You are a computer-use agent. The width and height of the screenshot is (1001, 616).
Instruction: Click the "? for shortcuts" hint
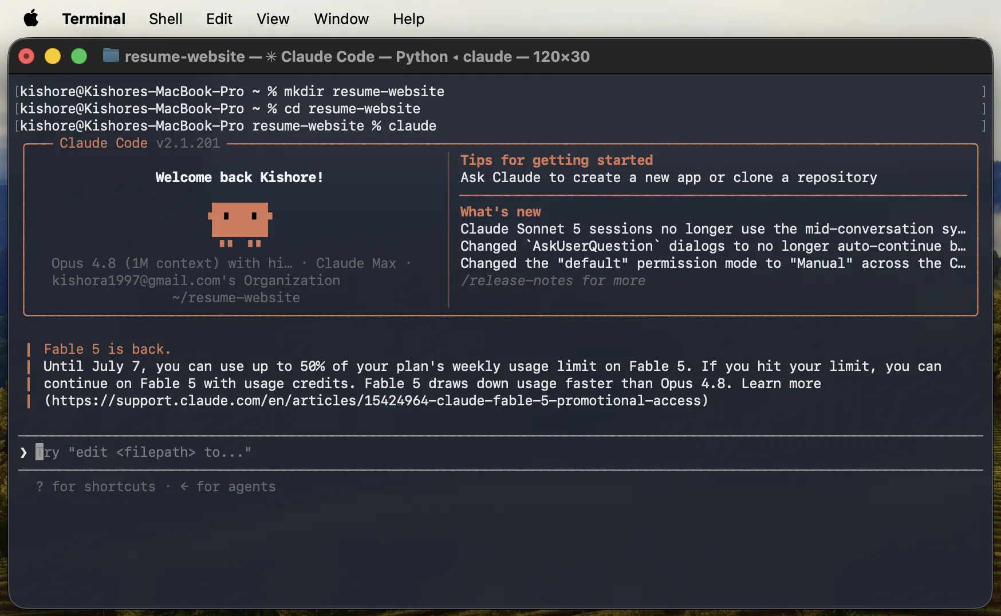(96, 487)
